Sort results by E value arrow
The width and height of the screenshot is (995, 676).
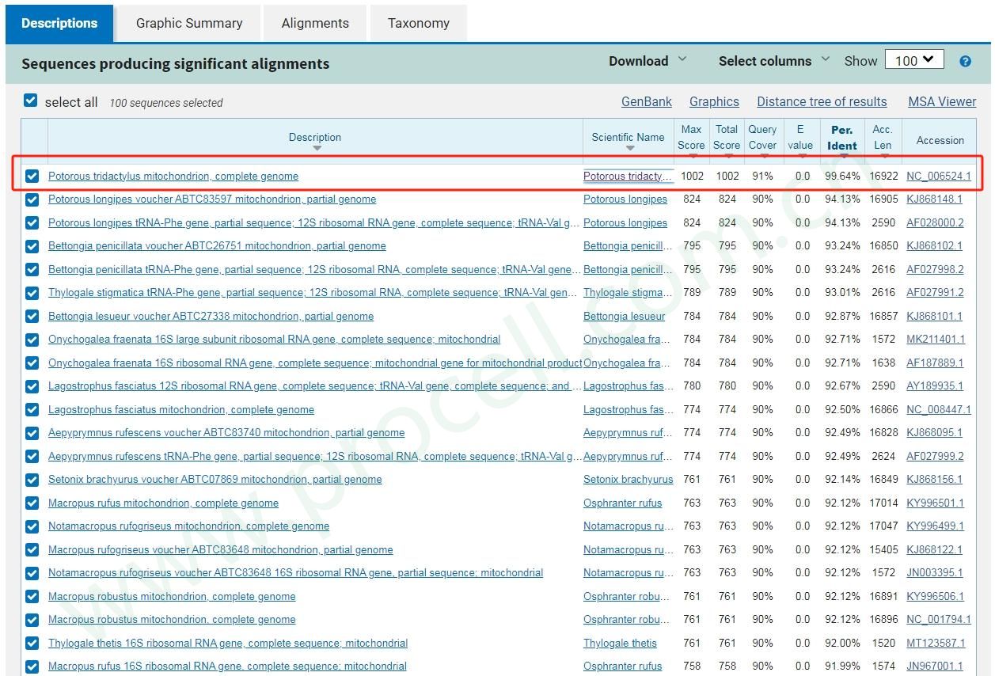point(801,156)
